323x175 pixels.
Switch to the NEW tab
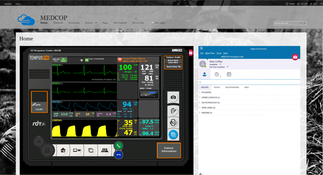246,87
